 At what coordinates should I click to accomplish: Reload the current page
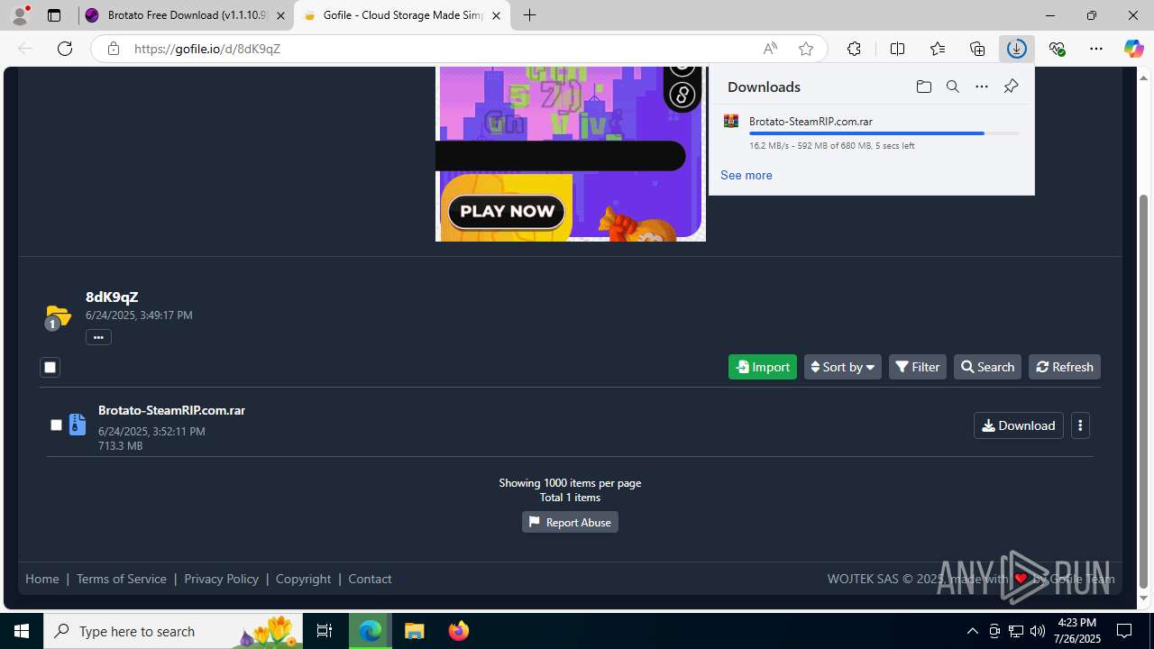point(65,49)
